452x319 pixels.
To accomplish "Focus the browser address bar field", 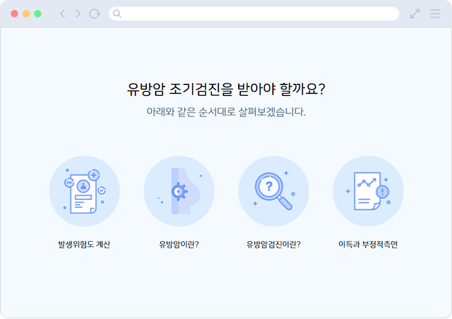I will coord(254,14).
